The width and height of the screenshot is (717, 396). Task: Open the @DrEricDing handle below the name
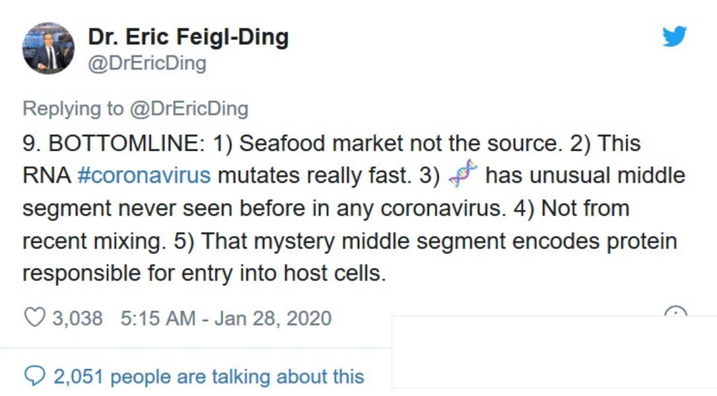point(147,63)
